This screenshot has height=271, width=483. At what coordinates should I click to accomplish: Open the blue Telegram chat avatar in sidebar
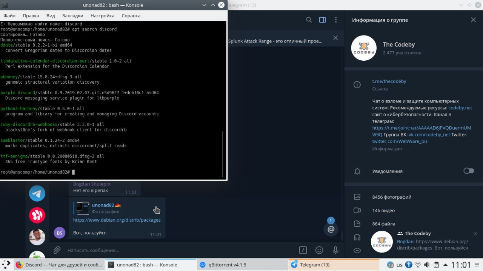[37, 194]
